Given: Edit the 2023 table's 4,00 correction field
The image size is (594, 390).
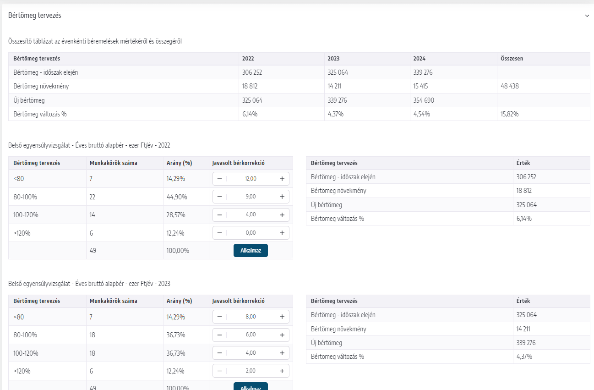Looking at the screenshot, I should coord(251,353).
